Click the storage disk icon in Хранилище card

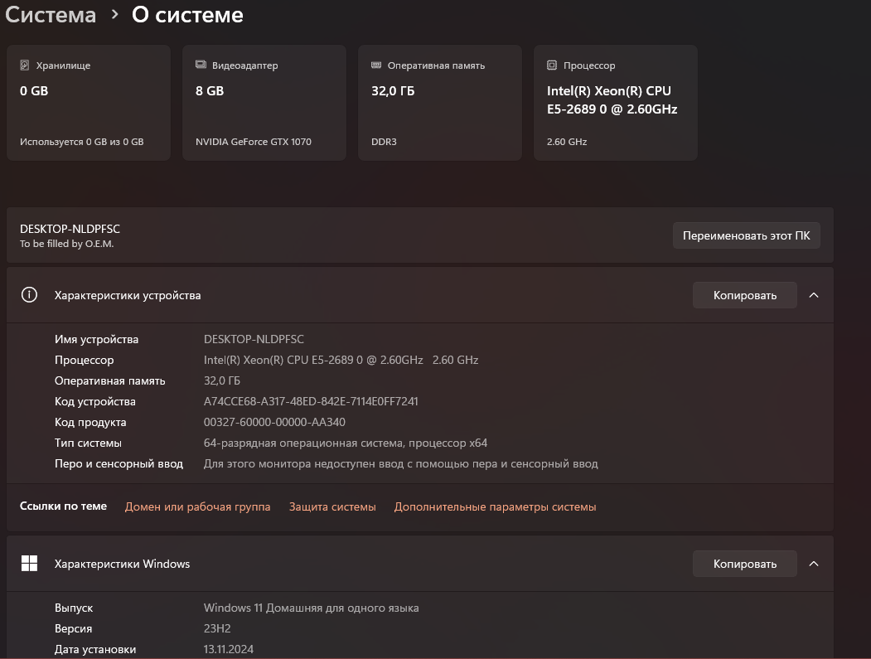(24, 65)
